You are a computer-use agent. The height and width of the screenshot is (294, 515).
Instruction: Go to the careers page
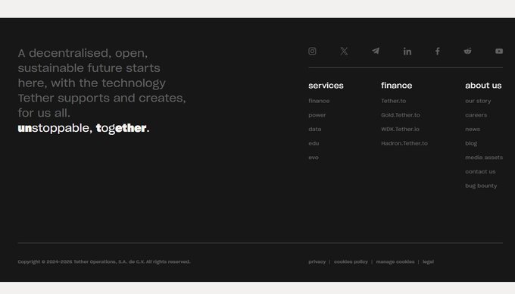[x=476, y=115]
